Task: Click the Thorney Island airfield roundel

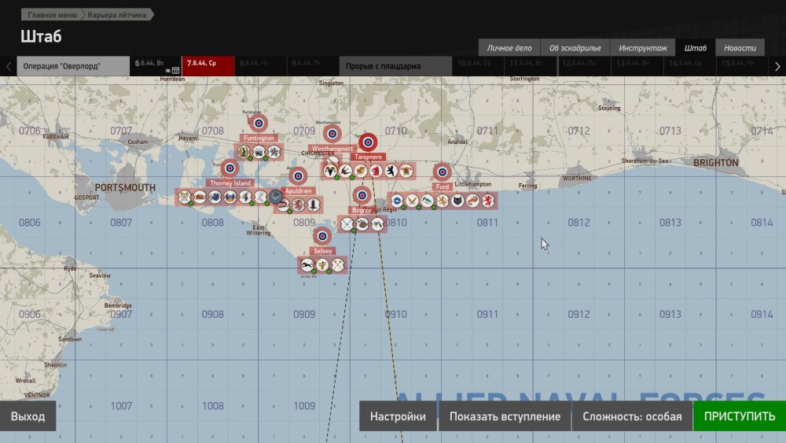Action: (x=230, y=168)
